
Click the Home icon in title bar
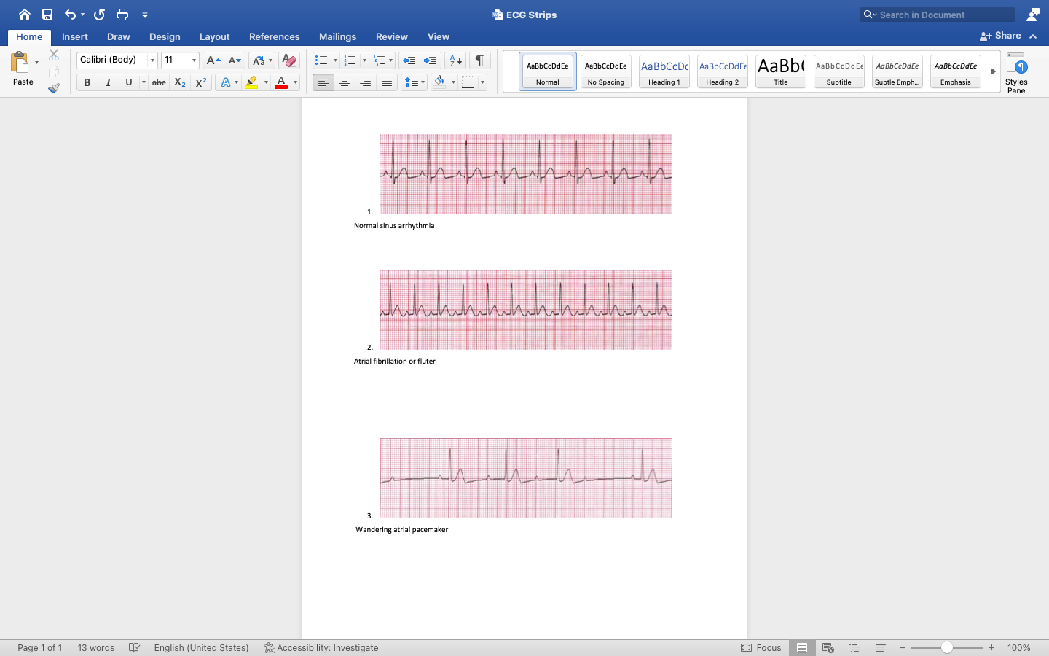pos(25,15)
